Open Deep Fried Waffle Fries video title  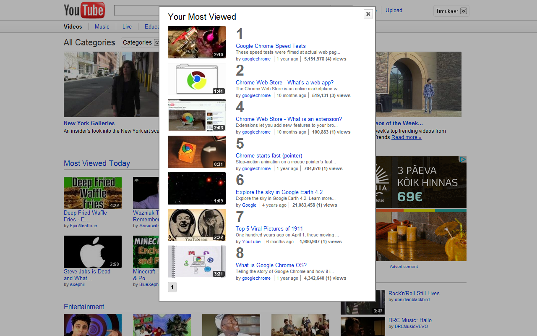tap(85, 216)
